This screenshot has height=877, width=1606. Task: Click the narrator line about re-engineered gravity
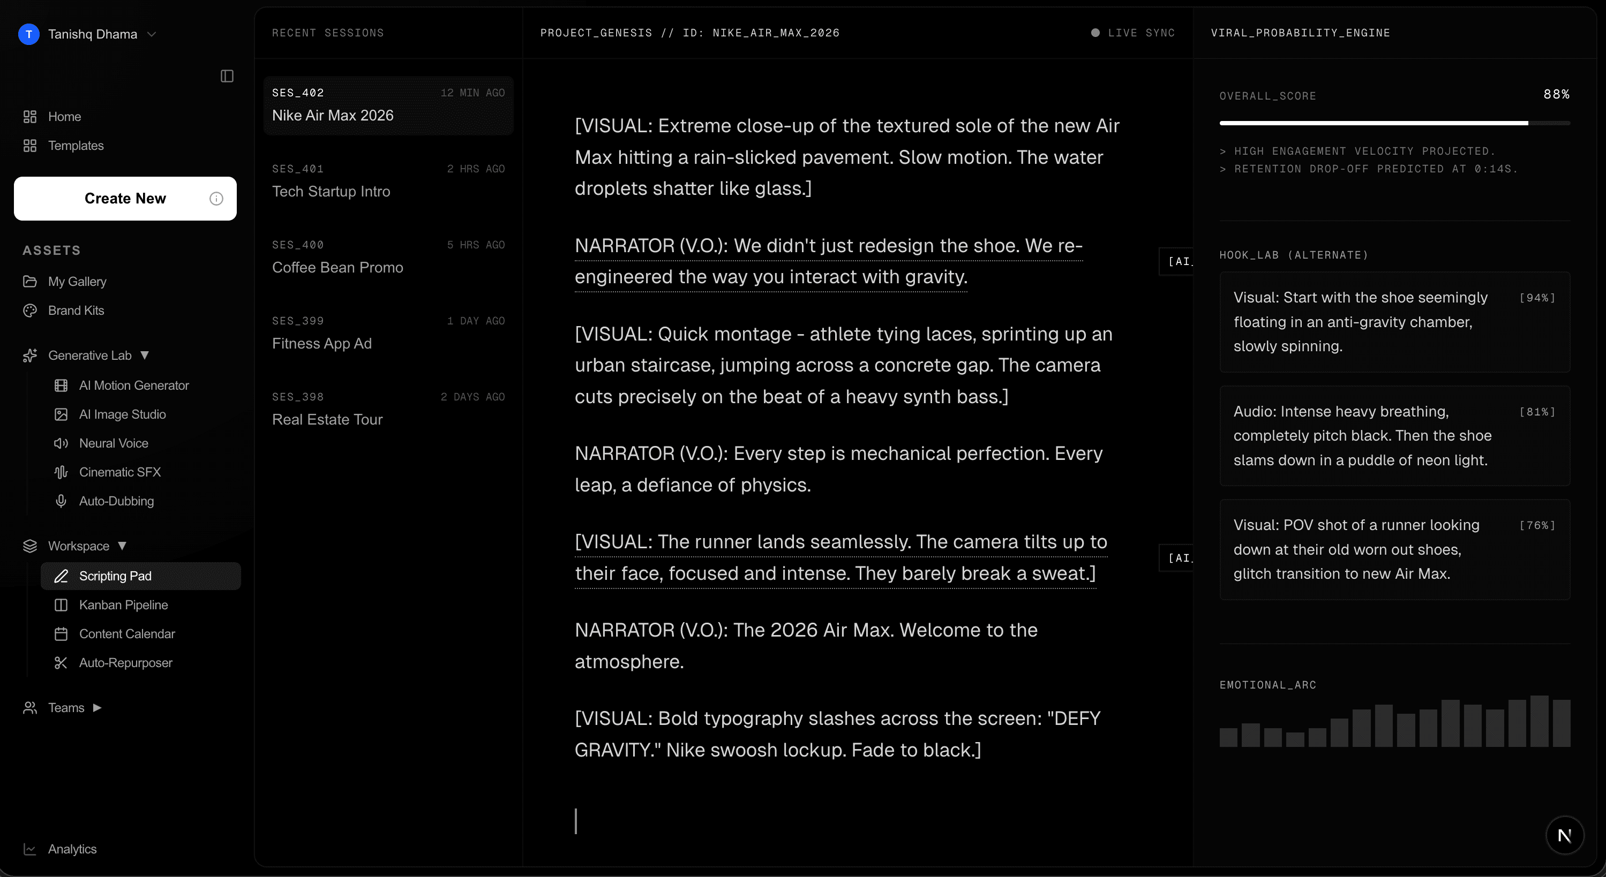coord(829,262)
